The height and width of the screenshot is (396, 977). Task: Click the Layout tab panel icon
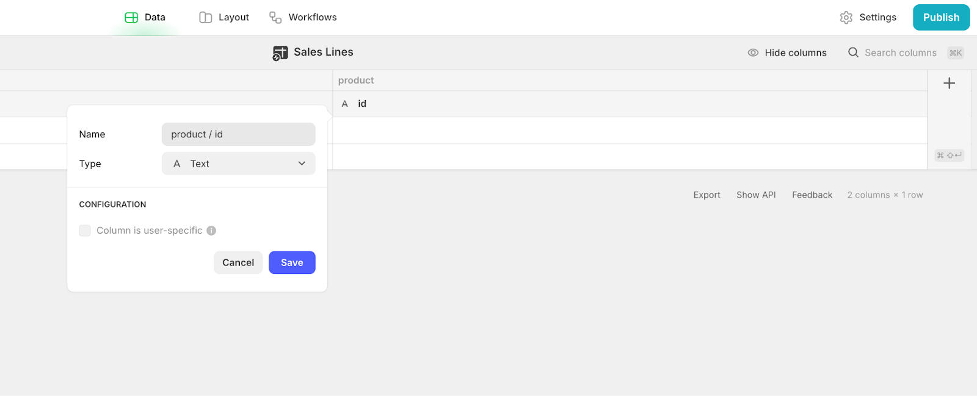coord(206,17)
